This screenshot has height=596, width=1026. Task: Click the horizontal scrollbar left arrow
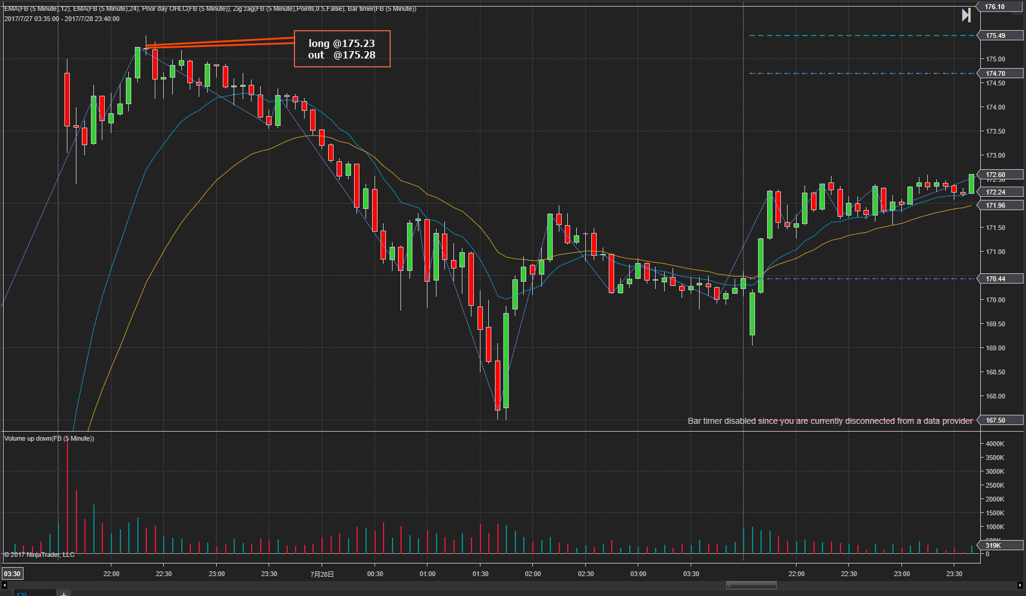[4, 585]
